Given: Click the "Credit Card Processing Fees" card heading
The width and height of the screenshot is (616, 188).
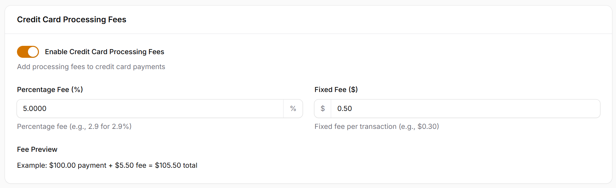Looking at the screenshot, I should click(x=72, y=20).
